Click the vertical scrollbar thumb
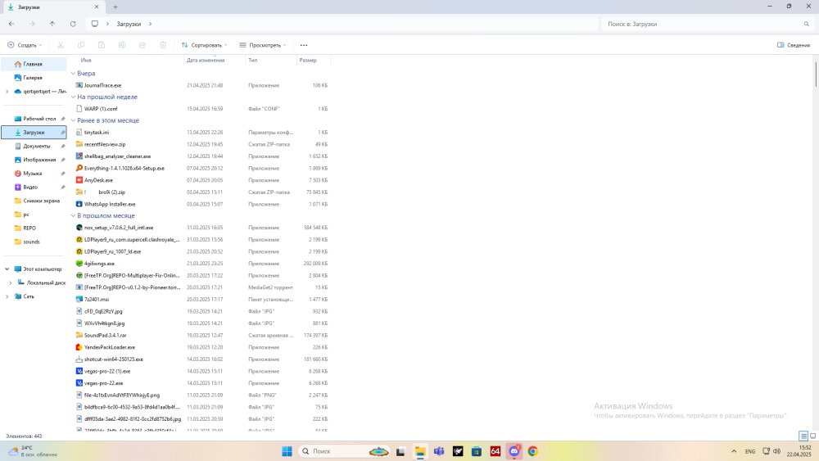This screenshot has height=461, width=819. pyautogui.click(x=815, y=75)
